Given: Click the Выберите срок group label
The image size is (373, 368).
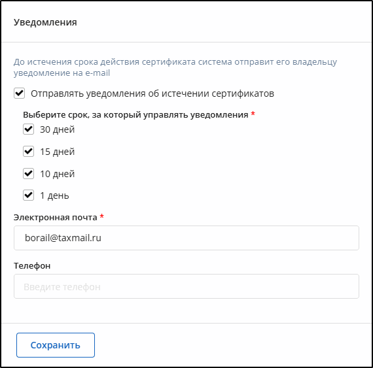Looking at the screenshot, I should point(135,115).
